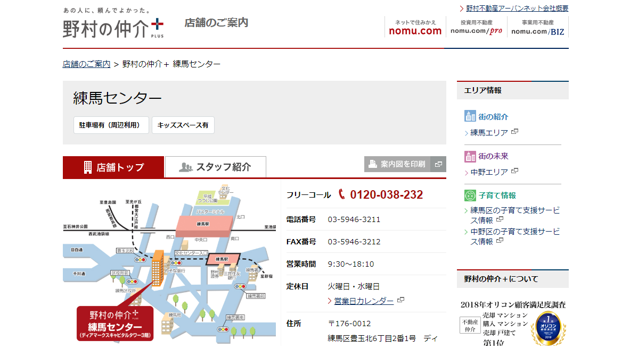Screen dimensions: 638x349
Task: Click the printer icon in 案内図を印刷
Action: (372, 164)
